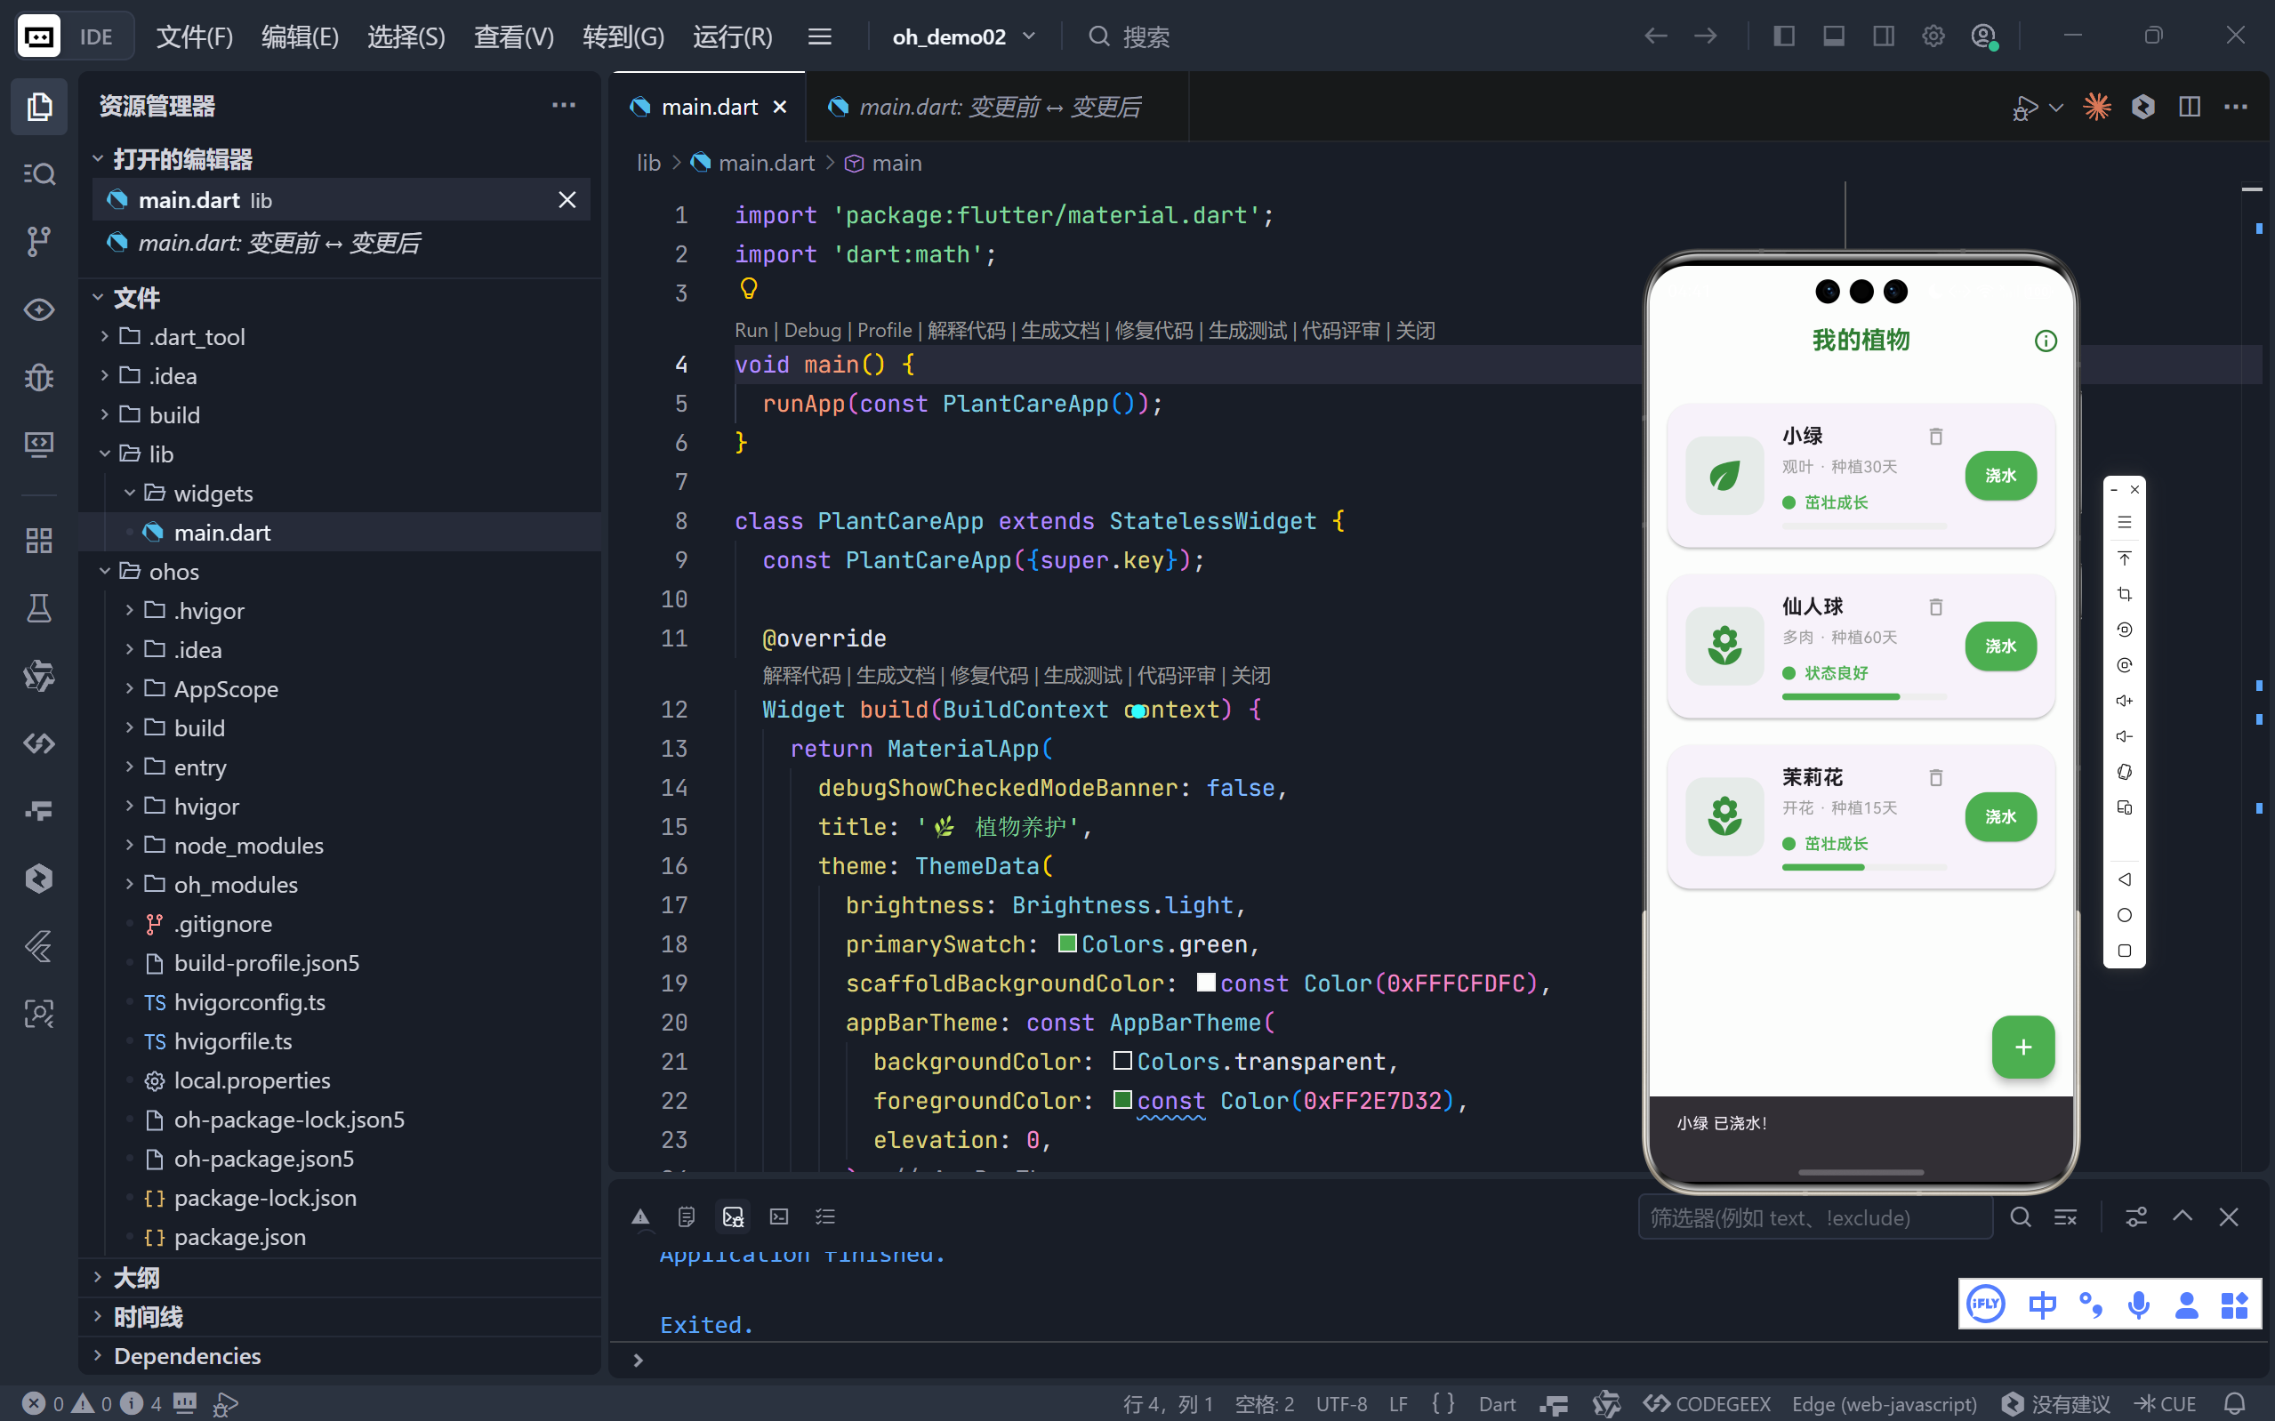The image size is (2275, 1421).
Task: Click delete trash icon for 仙人球
Action: [1935, 607]
